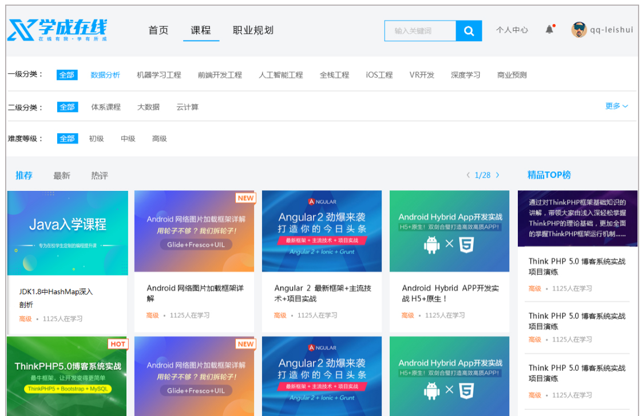Viewport: 642px width, 416px height.
Task: Click 精品TOP榜 heading
Action: [549, 175]
